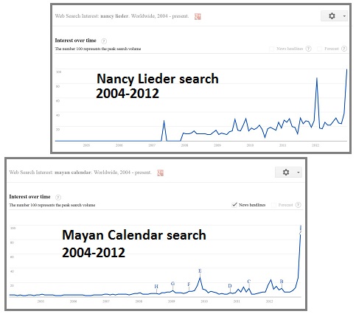Click Google+ share icon beside mayan calendar title
Image resolution: width=356 pixels, height=314 pixels.
pos(161,172)
